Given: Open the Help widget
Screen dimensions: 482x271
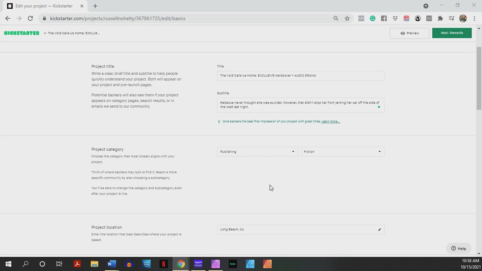Looking at the screenshot, I should [459, 248].
